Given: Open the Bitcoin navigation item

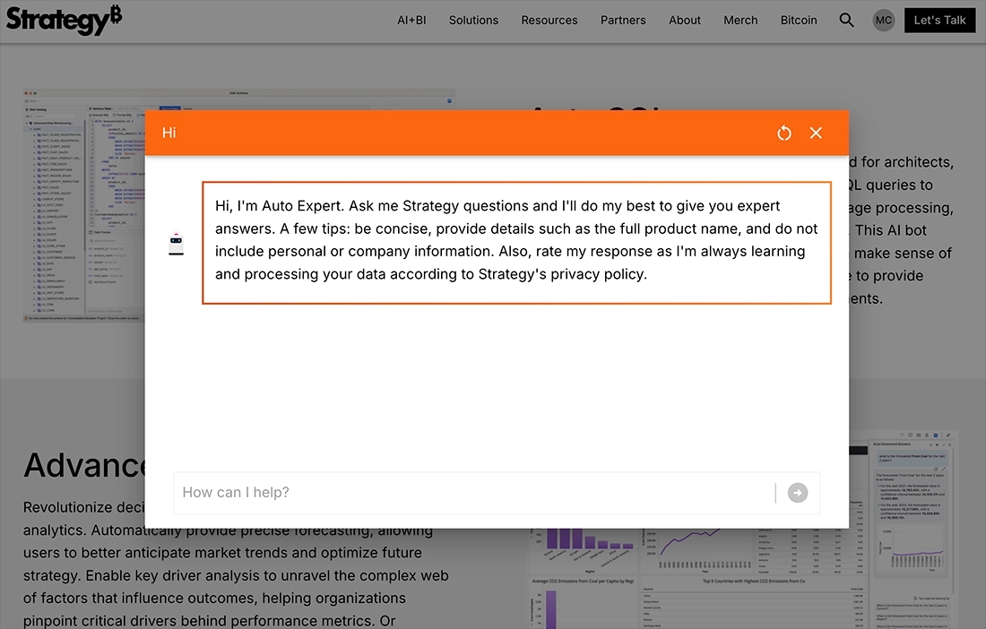Looking at the screenshot, I should pyautogui.click(x=798, y=20).
